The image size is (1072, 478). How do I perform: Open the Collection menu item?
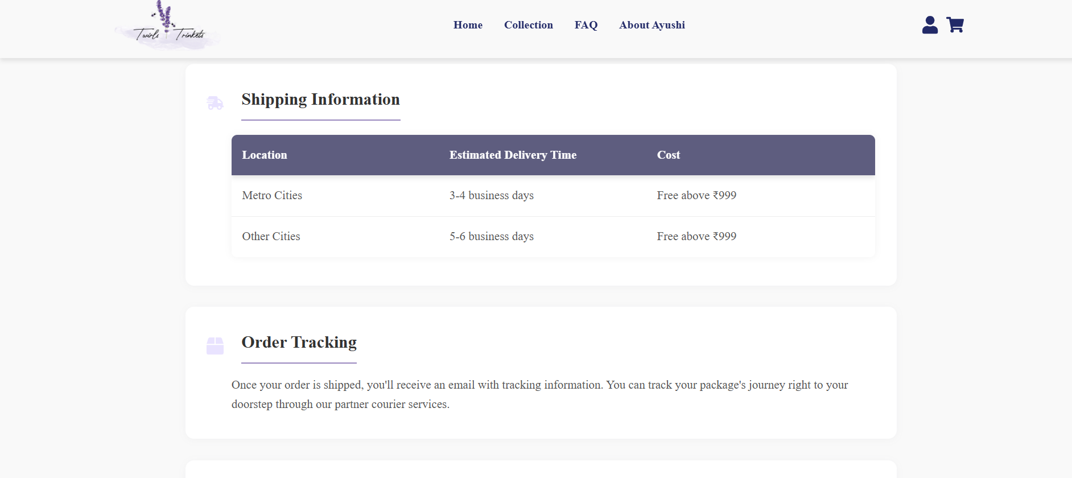click(528, 25)
